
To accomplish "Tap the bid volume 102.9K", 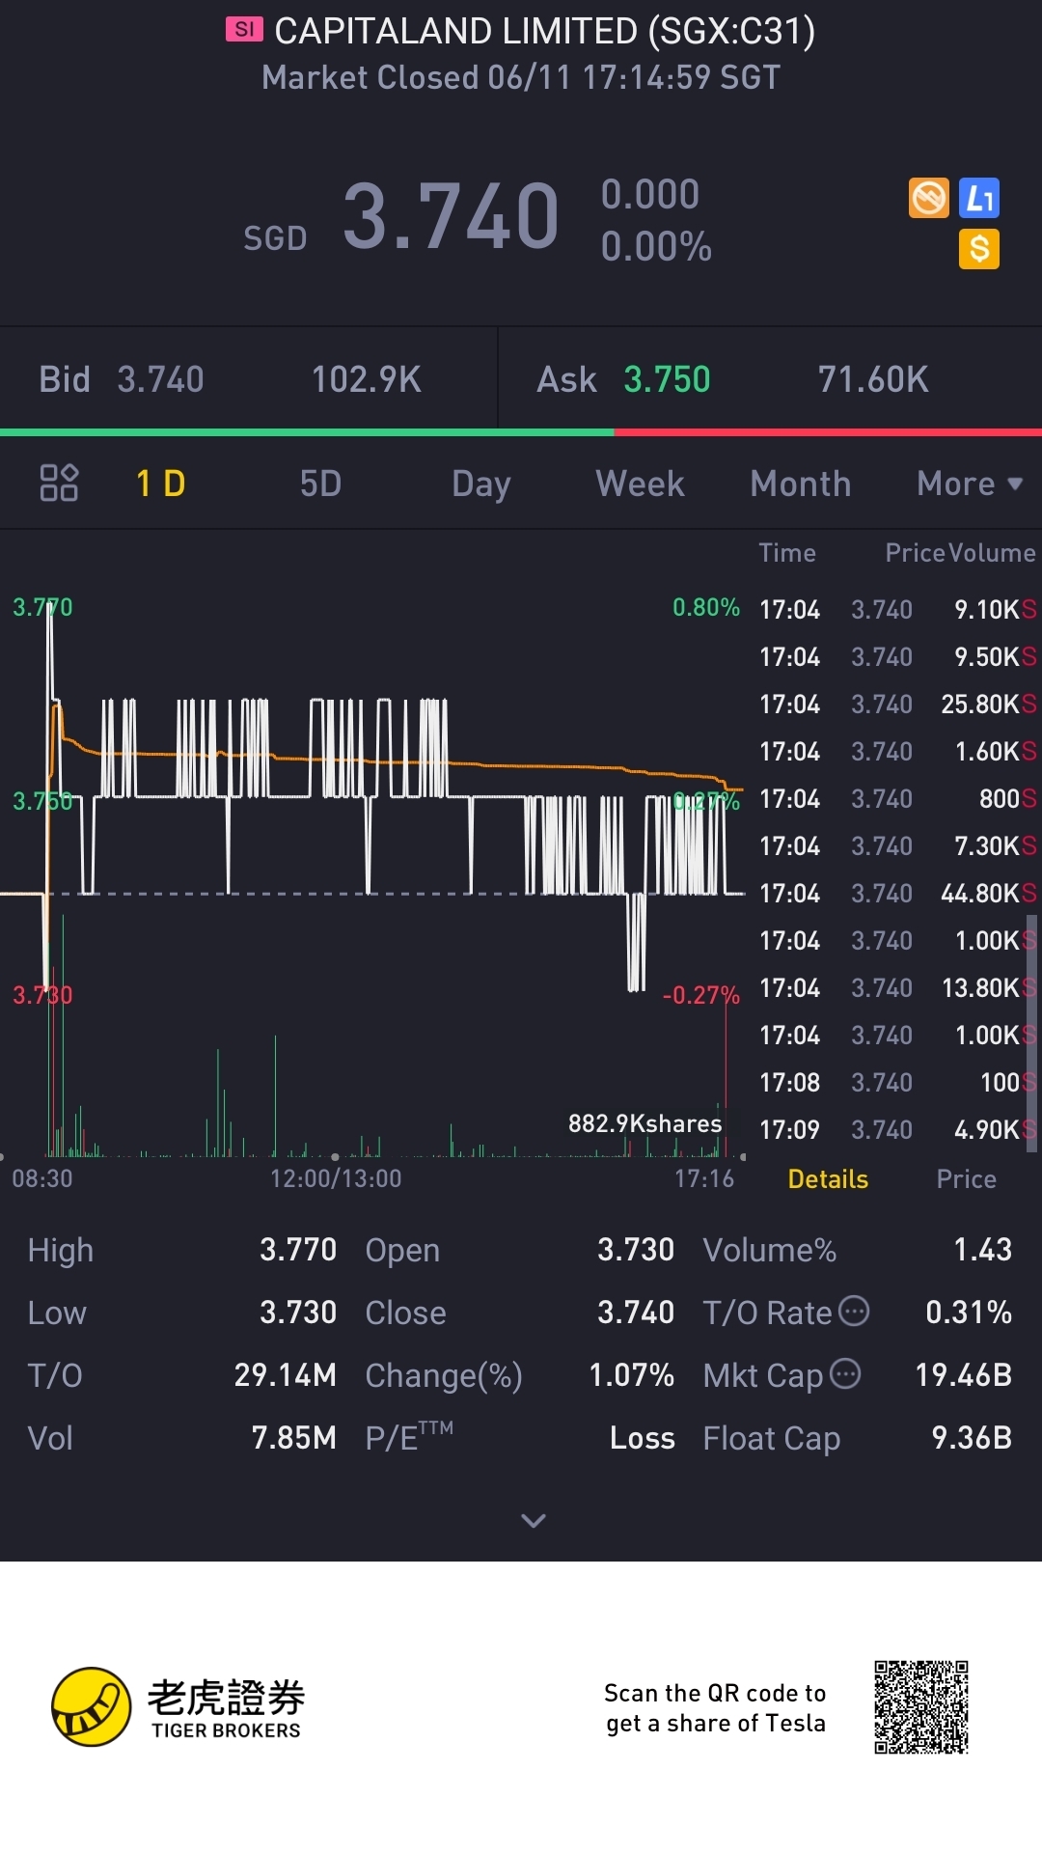I will point(367,379).
